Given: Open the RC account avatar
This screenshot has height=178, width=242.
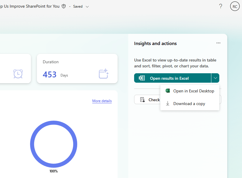Looking at the screenshot, I should tap(235, 6).
